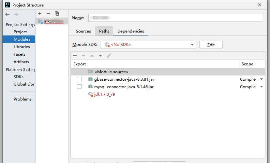Open Facets in the sidebar
This screenshot has width=270, height=163.
point(20,54)
